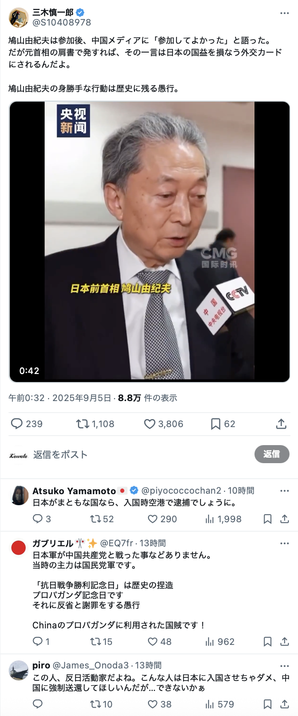Focus the 返信をポスト reply field
298x716 pixels.
pyautogui.click(x=140, y=455)
